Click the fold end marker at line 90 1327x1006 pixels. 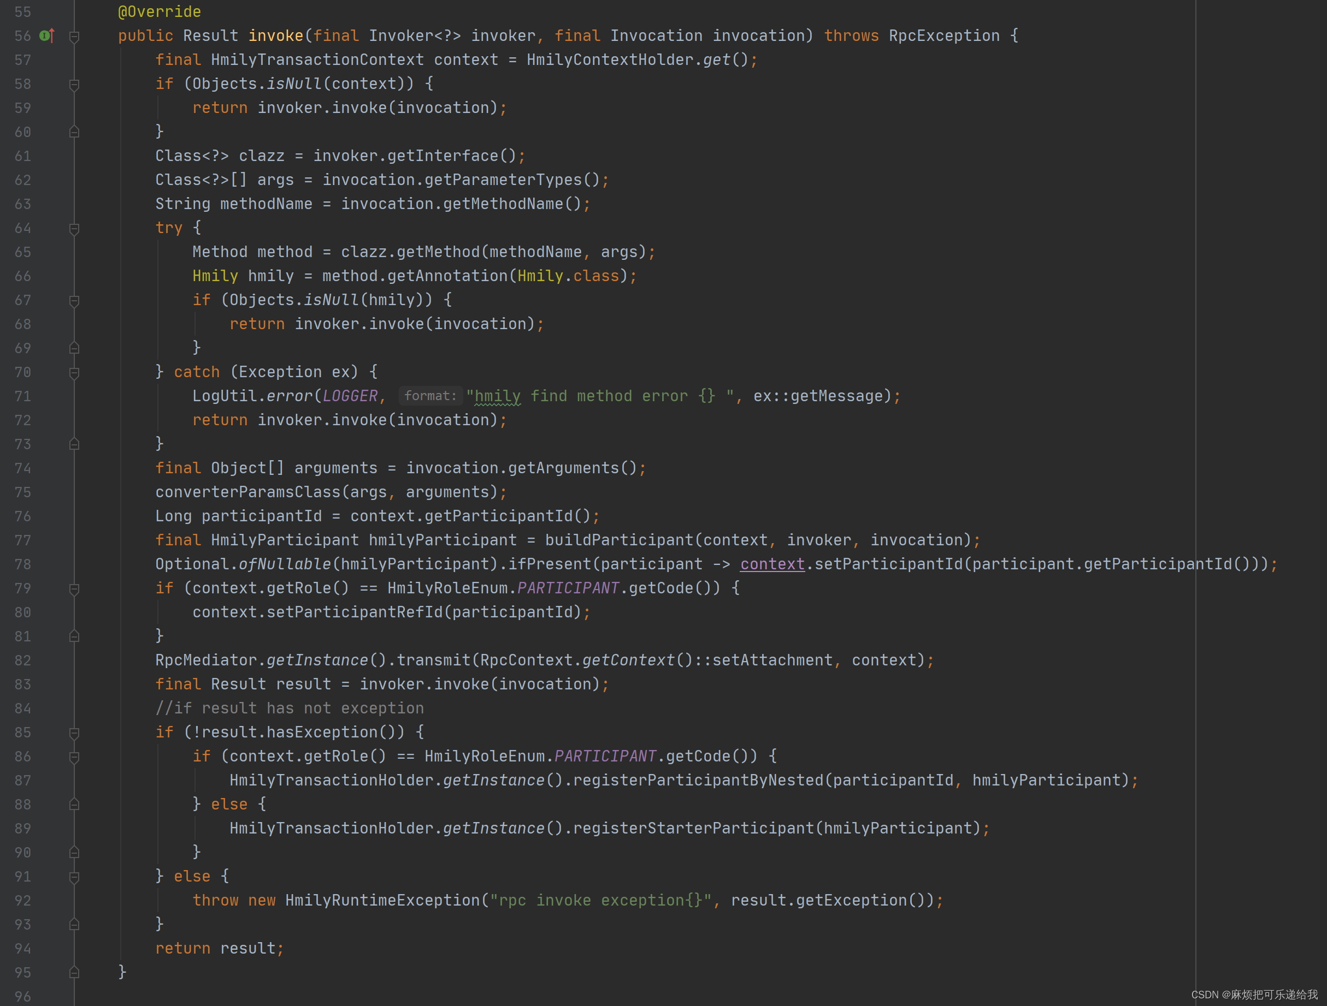[x=74, y=852]
